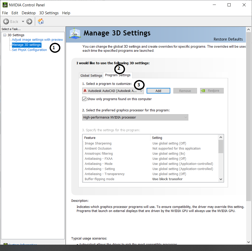This screenshot has height=251, width=252.
Task: Open the program selection dropdown
Action: (x=113, y=91)
